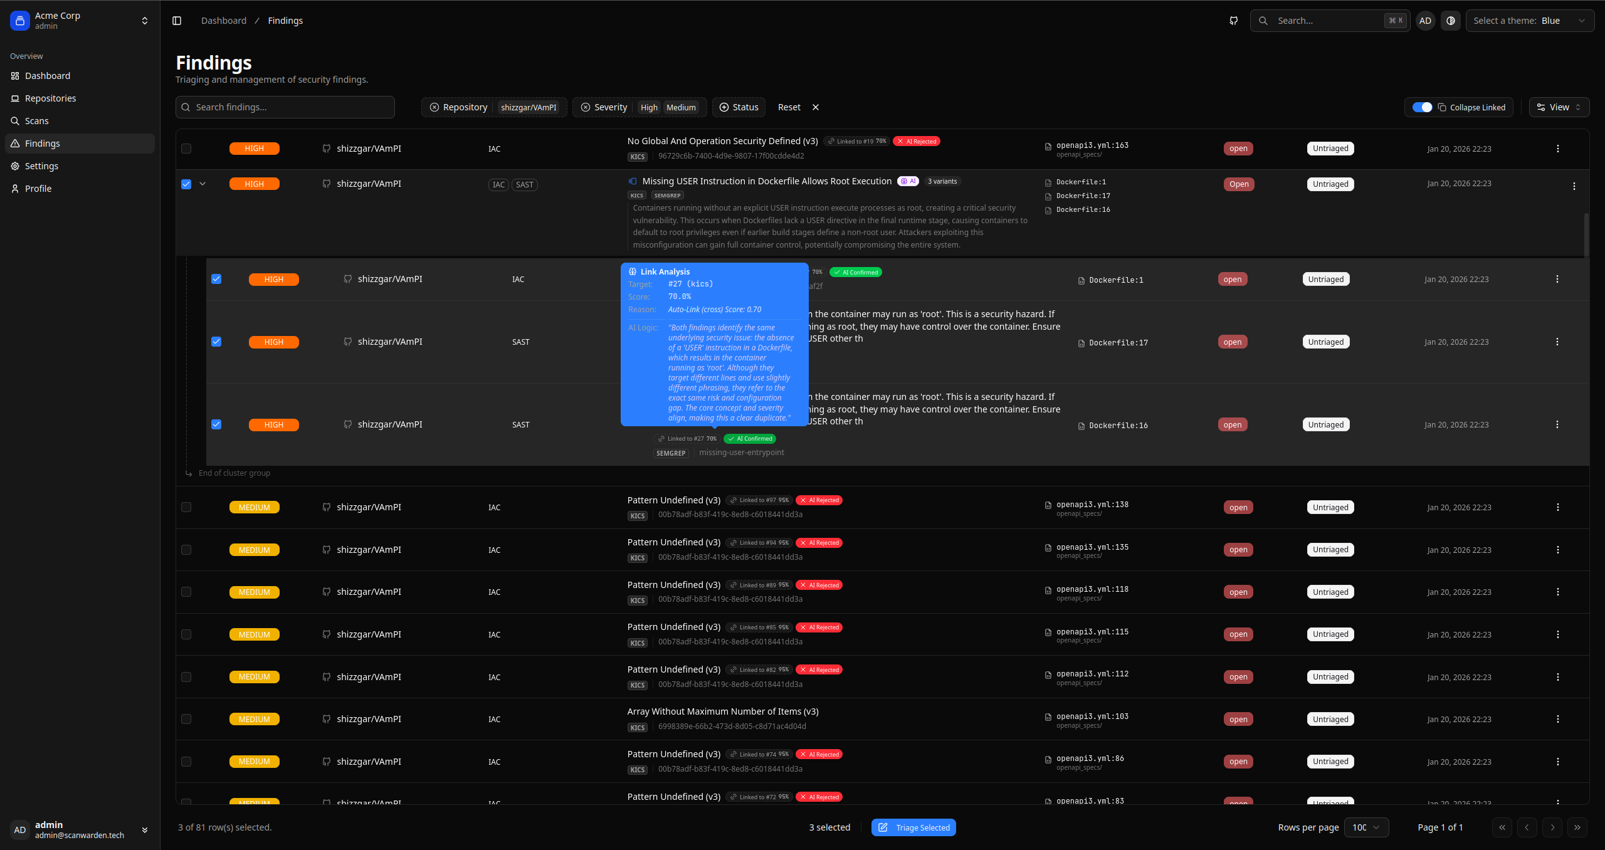1605x850 pixels.
Task: Click the dark mode contrast icon
Action: click(1450, 21)
